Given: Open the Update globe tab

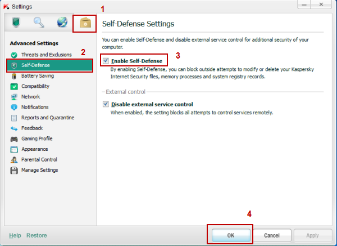Looking at the screenshot, I should [x=62, y=23].
